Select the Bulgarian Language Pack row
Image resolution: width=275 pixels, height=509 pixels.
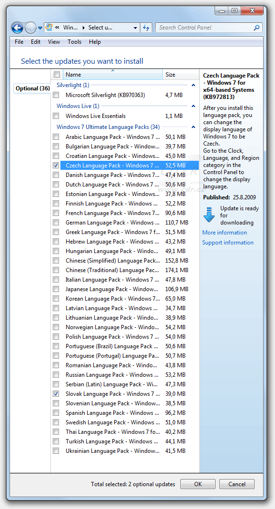tap(129, 147)
